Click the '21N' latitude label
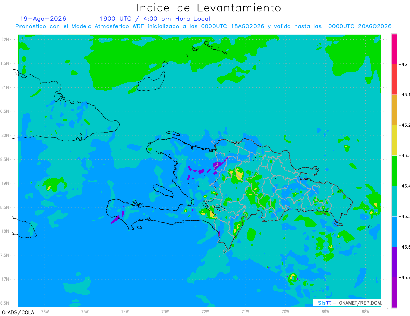The width and height of the screenshot is (410, 316). coord(5,88)
